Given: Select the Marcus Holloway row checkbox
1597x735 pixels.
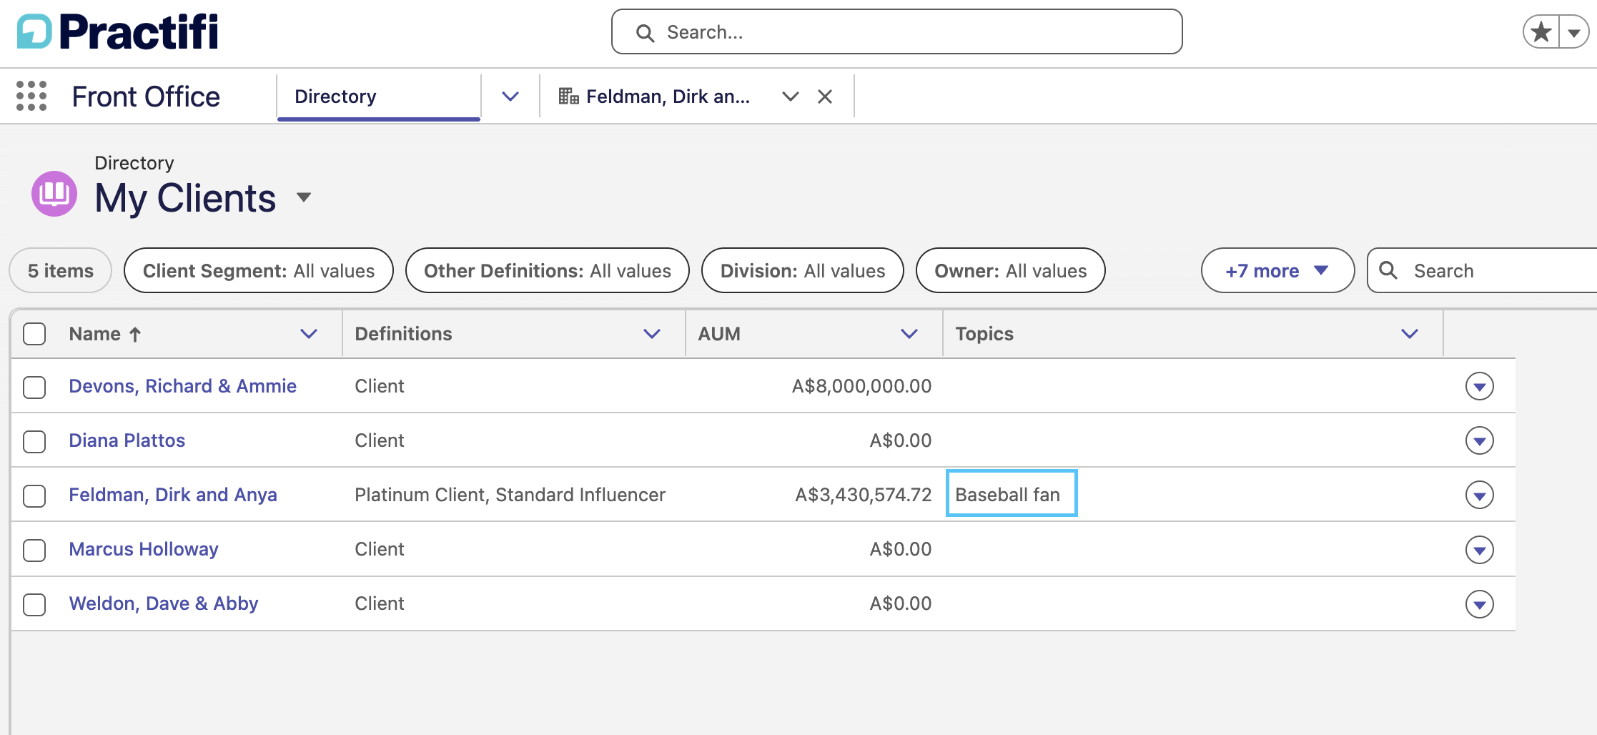Looking at the screenshot, I should (x=34, y=550).
